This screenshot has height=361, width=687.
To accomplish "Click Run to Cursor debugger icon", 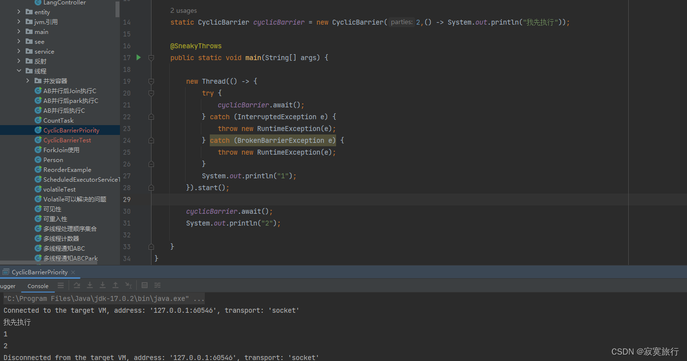I will click(128, 286).
